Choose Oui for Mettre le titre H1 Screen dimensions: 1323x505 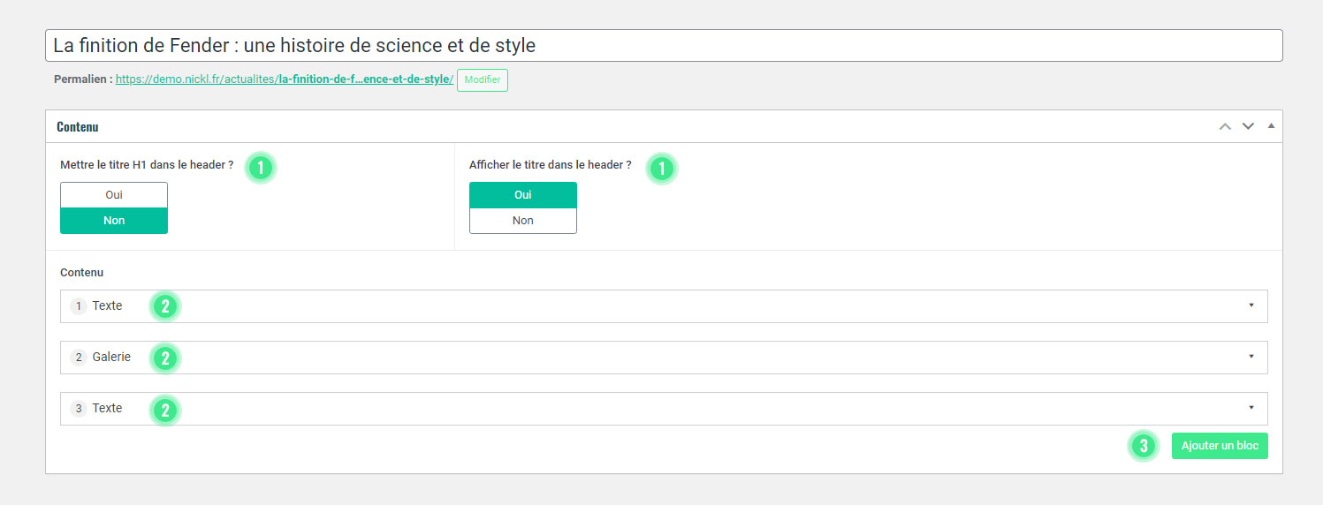[x=114, y=195]
